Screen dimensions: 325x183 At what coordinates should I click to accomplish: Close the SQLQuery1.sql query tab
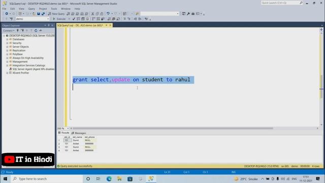[110, 25]
